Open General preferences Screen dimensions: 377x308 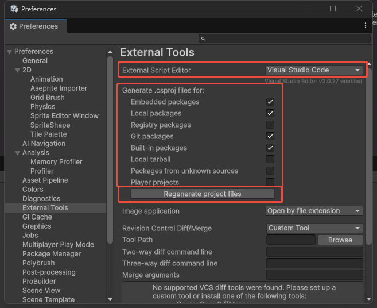coord(35,61)
